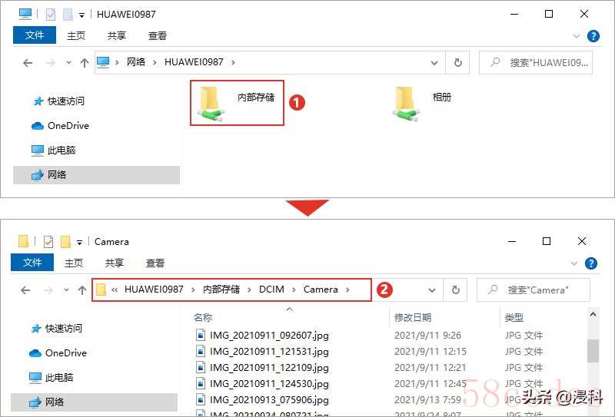The image size is (615, 417).
Task: Open 共享 tab in Camera window
Action: [115, 263]
